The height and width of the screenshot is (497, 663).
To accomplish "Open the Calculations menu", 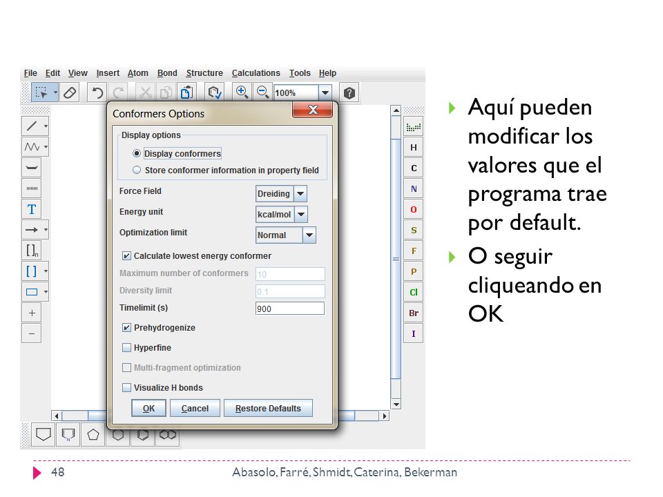I will pyautogui.click(x=256, y=73).
